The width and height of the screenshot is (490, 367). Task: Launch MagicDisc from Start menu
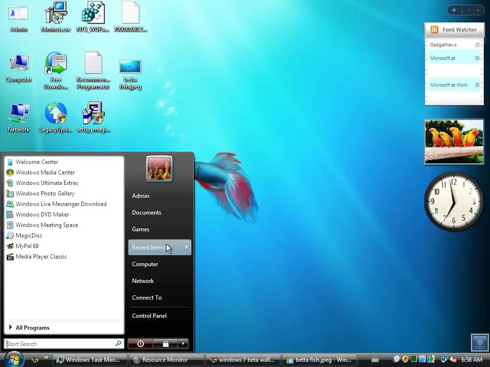(x=64, y=235)
